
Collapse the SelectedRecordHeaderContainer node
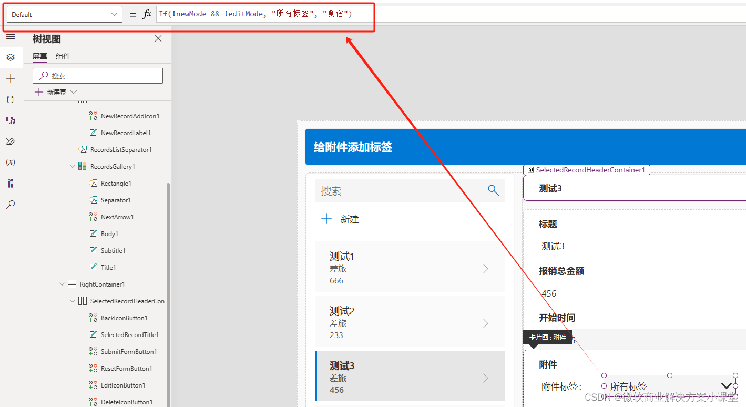pos(73,301)
